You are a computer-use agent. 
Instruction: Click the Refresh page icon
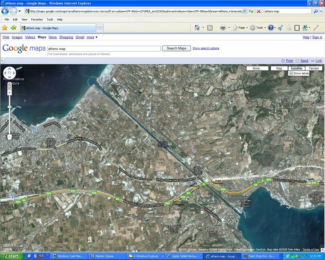tap(251, 11)
